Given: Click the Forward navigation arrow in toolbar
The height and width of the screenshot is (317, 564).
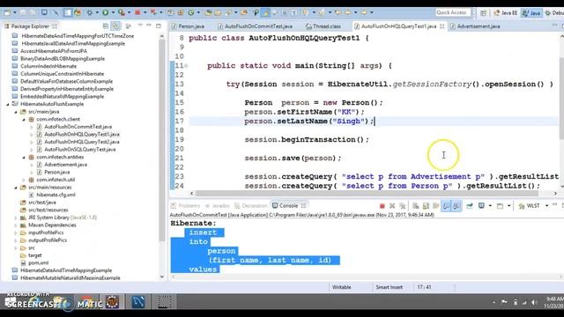Looking at the screenshot, I should click(x=364, y=12).
